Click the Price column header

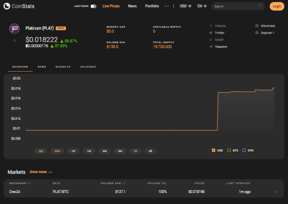199,183
